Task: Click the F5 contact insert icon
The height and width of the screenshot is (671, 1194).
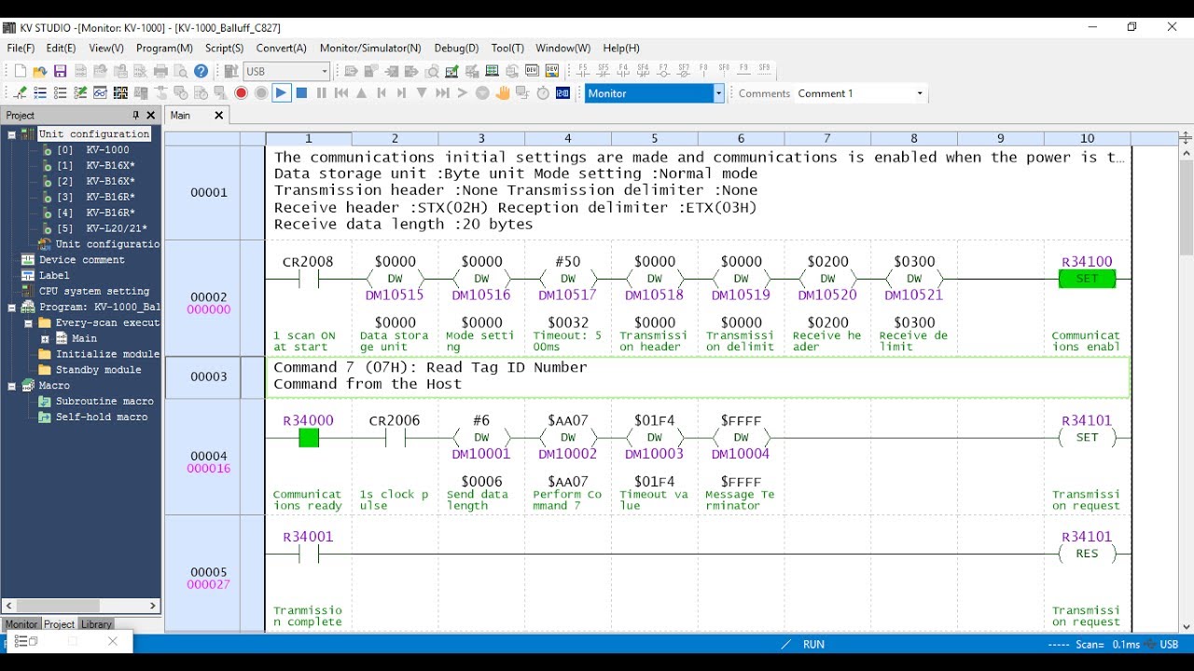Action: coord(583,71)
